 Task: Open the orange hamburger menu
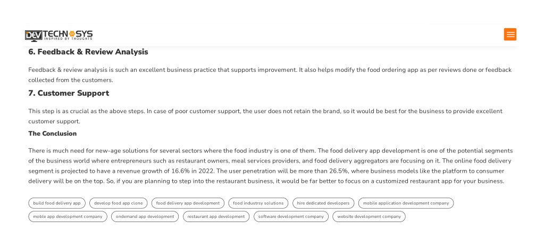[510, 35]
